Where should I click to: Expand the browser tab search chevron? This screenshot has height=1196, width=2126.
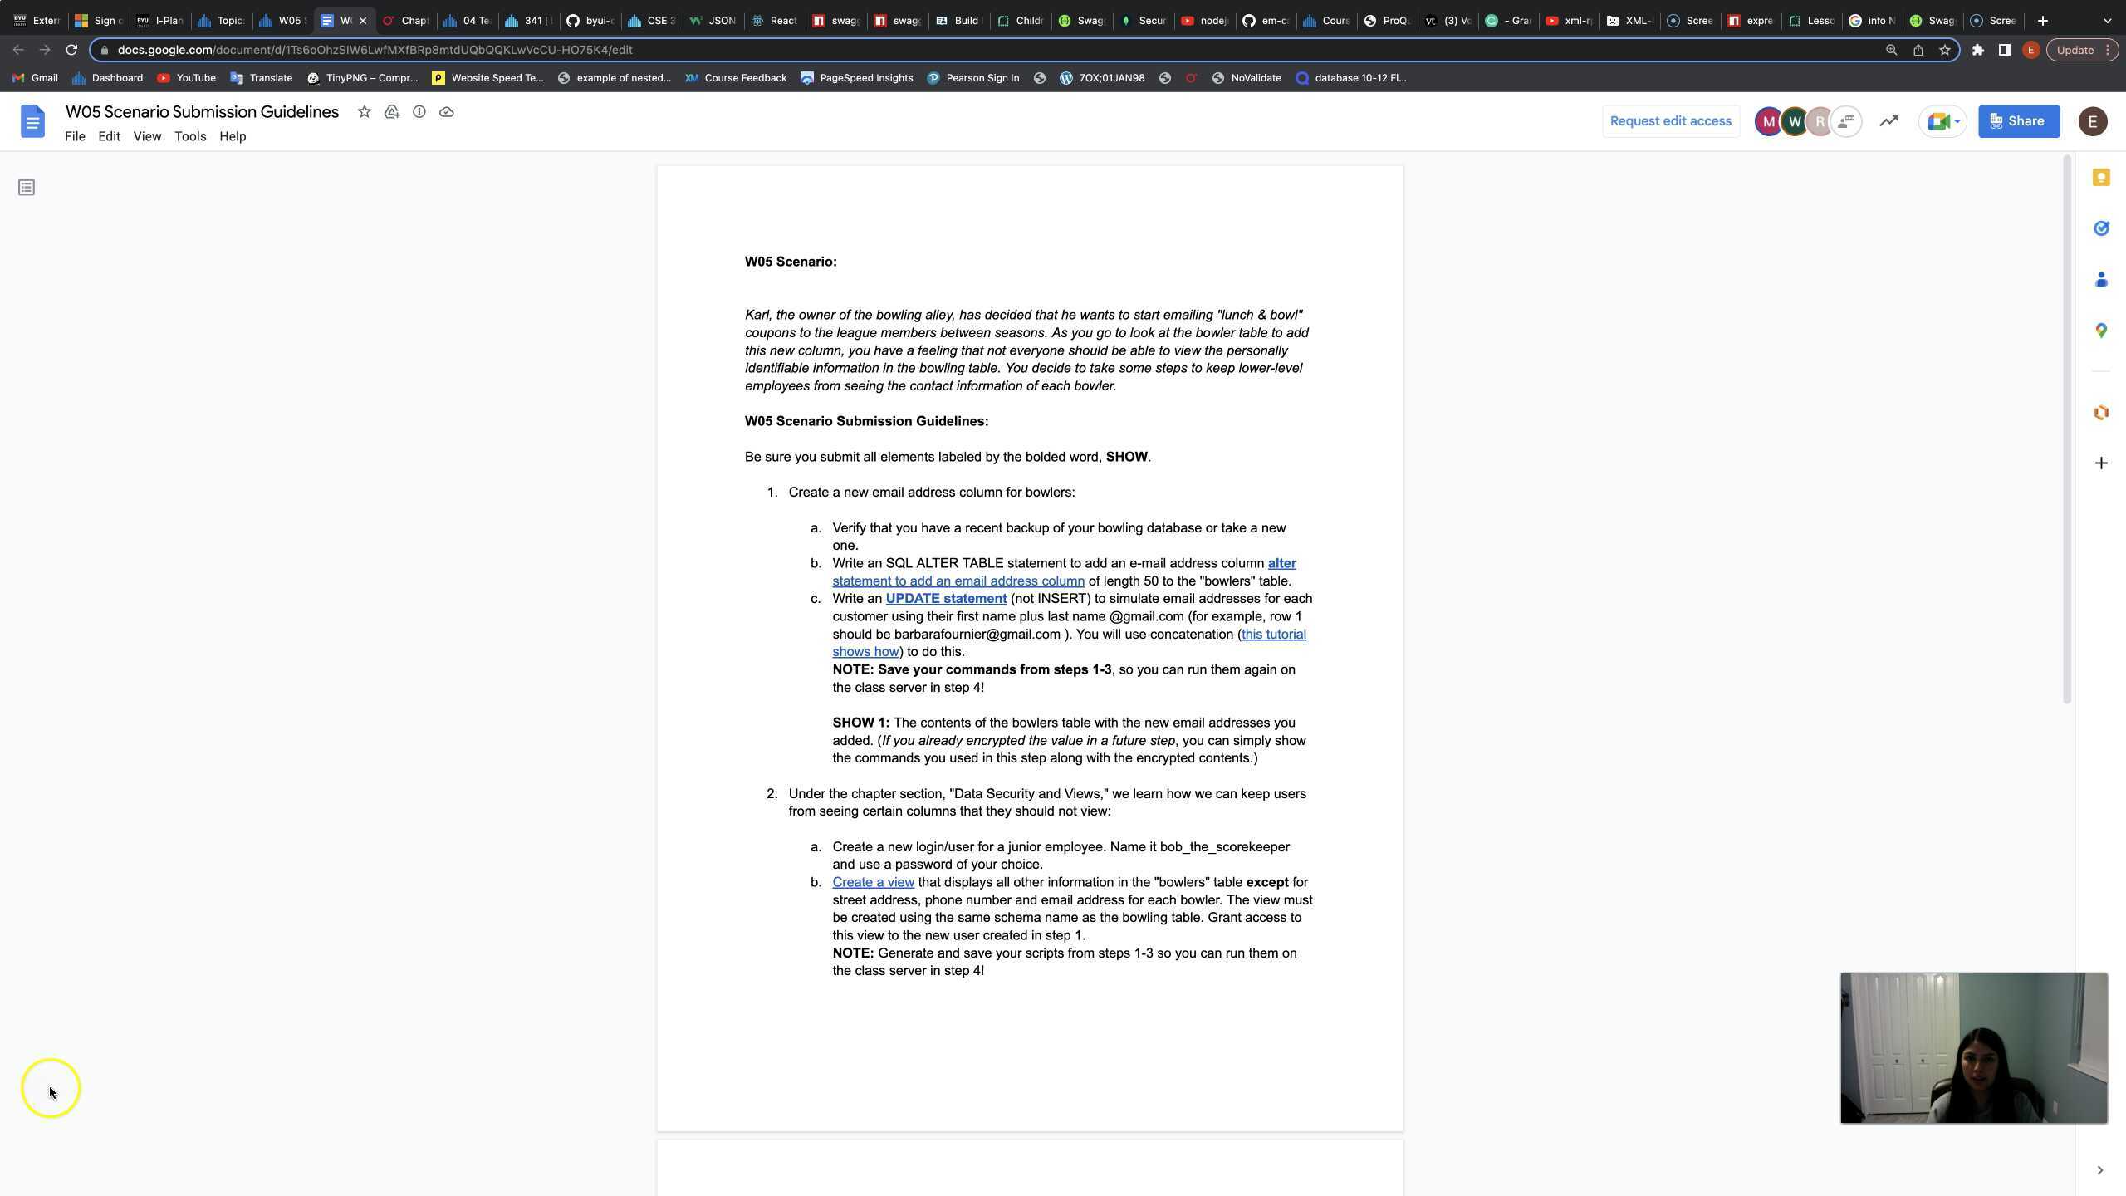point(2107,21)
